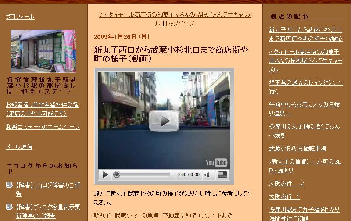Visit 和楽エステートのホームページ link
This screenshot has width=351, height=221.
[43, 127]
